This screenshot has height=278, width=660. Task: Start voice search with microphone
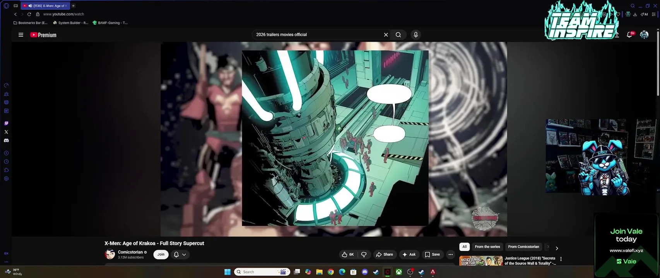pos(416,35)
